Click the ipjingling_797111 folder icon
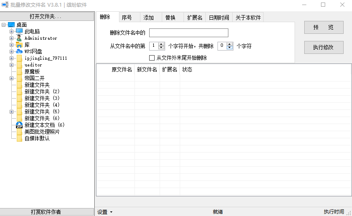352x216 pixels. coord(20,58)
